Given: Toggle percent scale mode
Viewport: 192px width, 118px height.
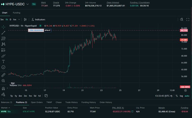Looking at the screenshot, I should point(177,96).
